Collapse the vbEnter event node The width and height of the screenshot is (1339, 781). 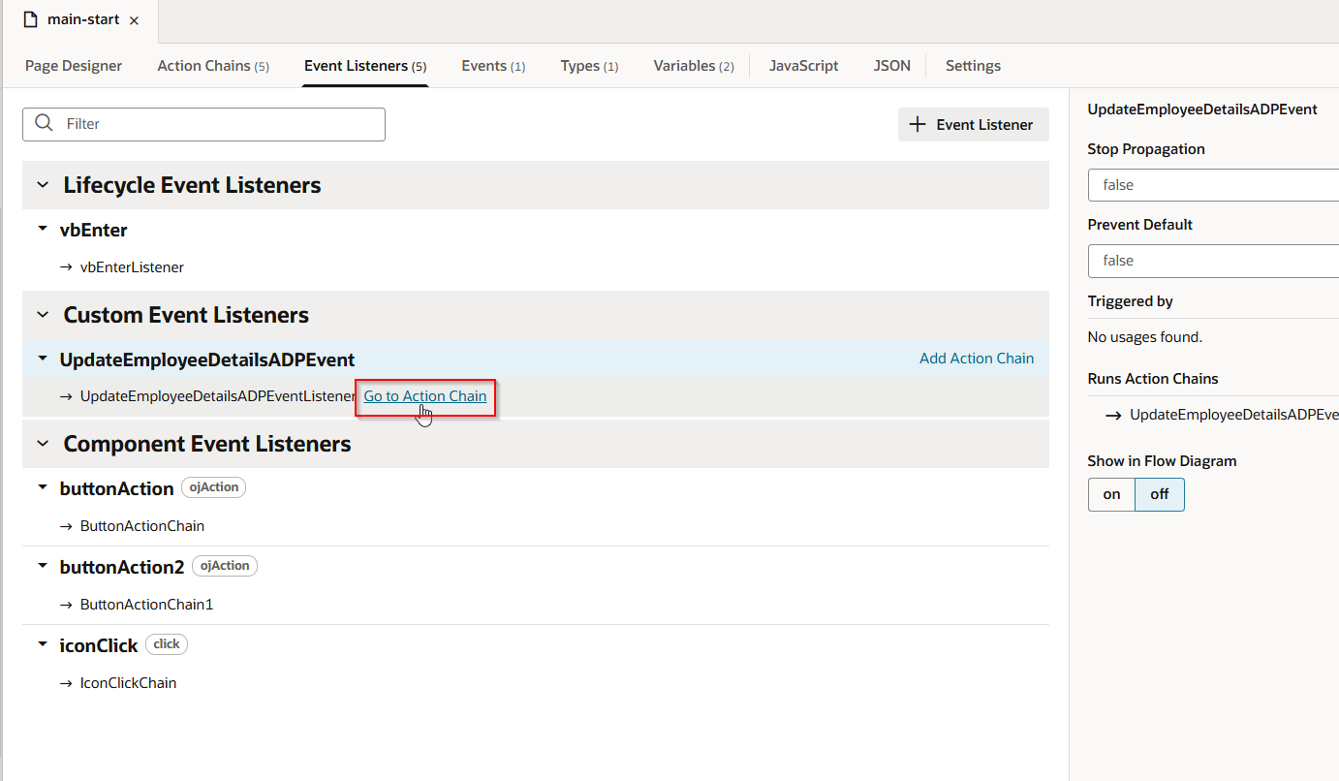coord(43,230)
